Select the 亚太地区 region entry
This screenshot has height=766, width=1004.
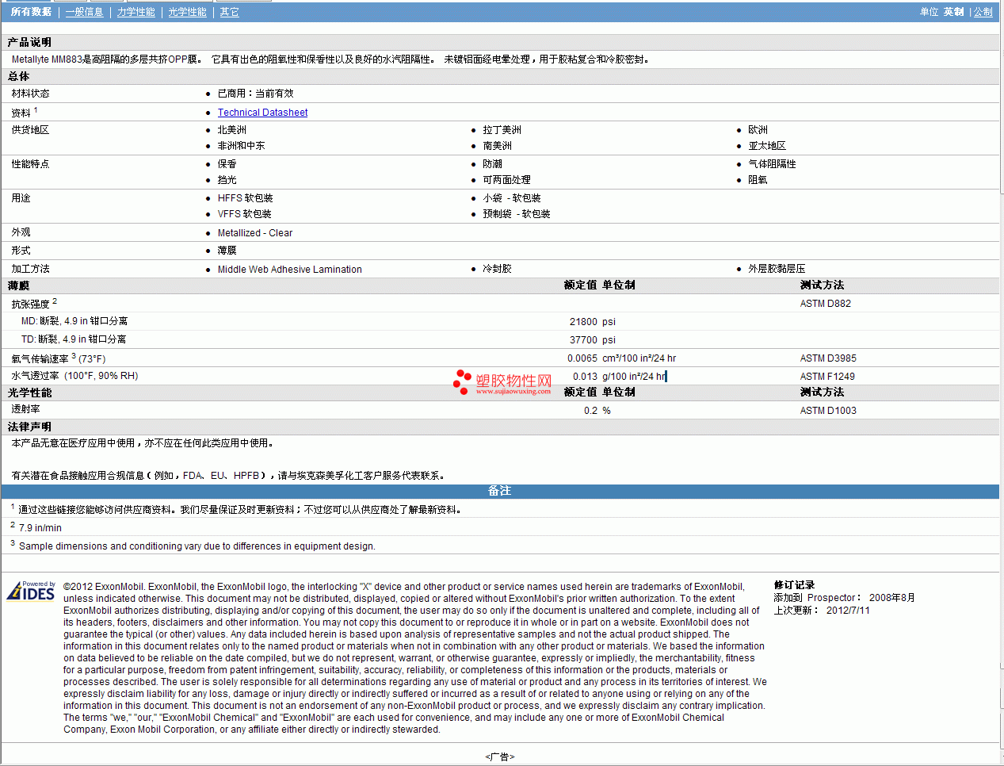(x=768, y=146)
